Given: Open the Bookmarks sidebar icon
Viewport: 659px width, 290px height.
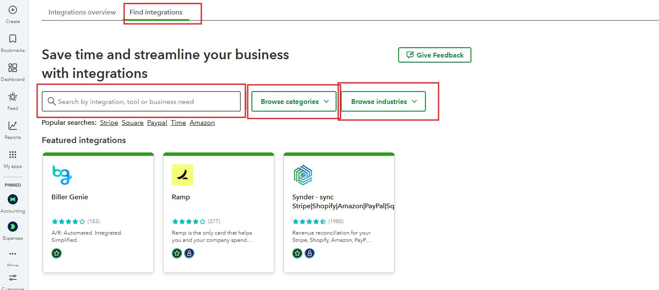Looking at the screenshot, I should click(x=13, y=39).
